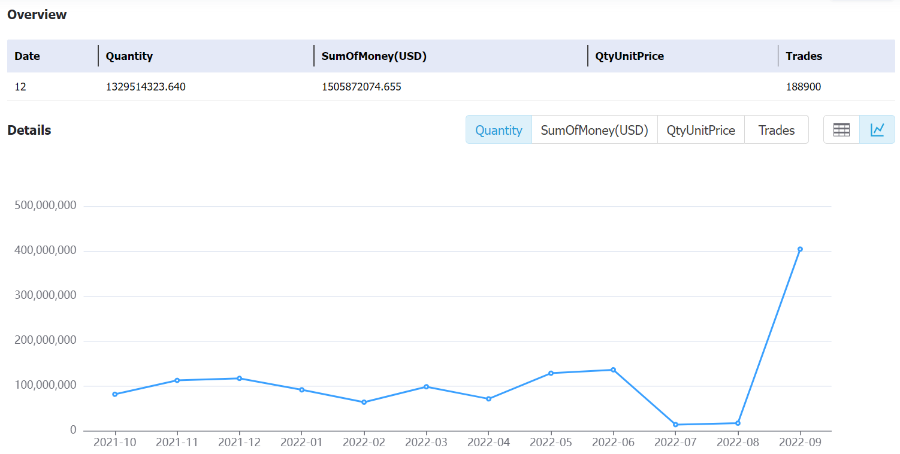The image size is (900, 454).
Task: Click the 2022-05 data point
Action: tap(551, 373)
